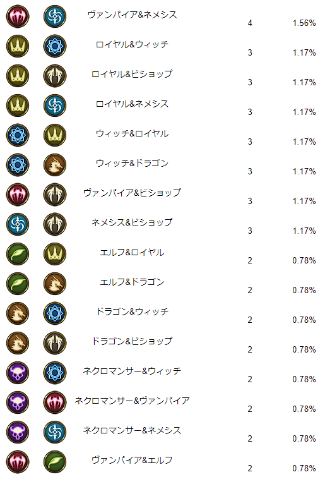Click the Dragon icon in the ウィッチ&ドラゴン row
325x477 pixels.
(55, 165)
